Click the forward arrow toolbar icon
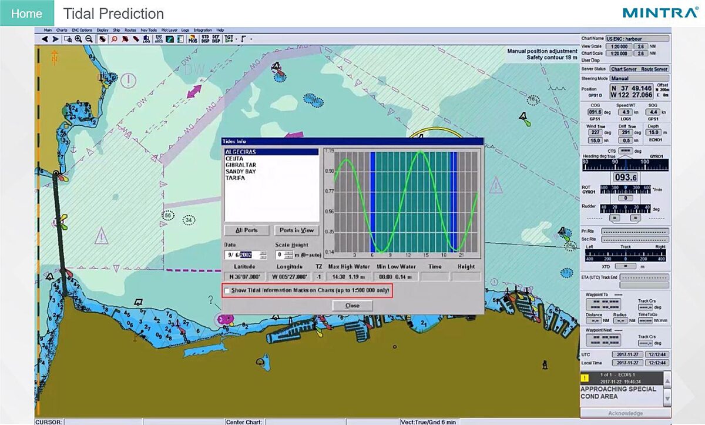Screen dimensions: 705x425 [x=55, y=39]
